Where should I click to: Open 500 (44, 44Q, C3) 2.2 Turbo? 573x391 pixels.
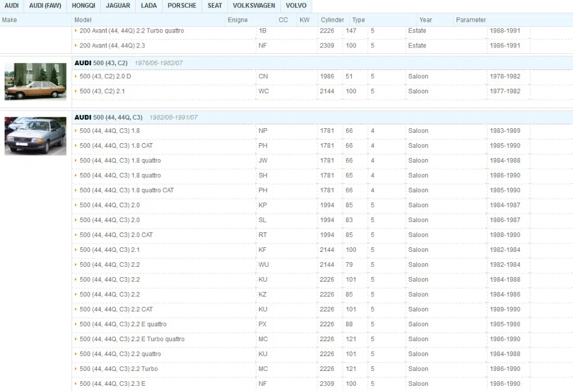coord(119,369)
